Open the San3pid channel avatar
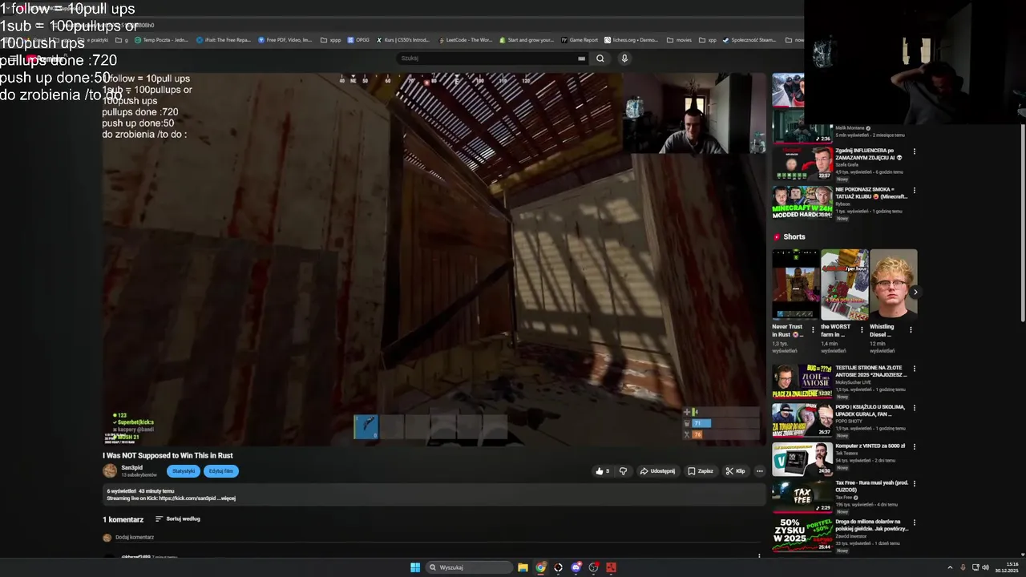This screenshot has height=577, width=1026. coord(110,470)
